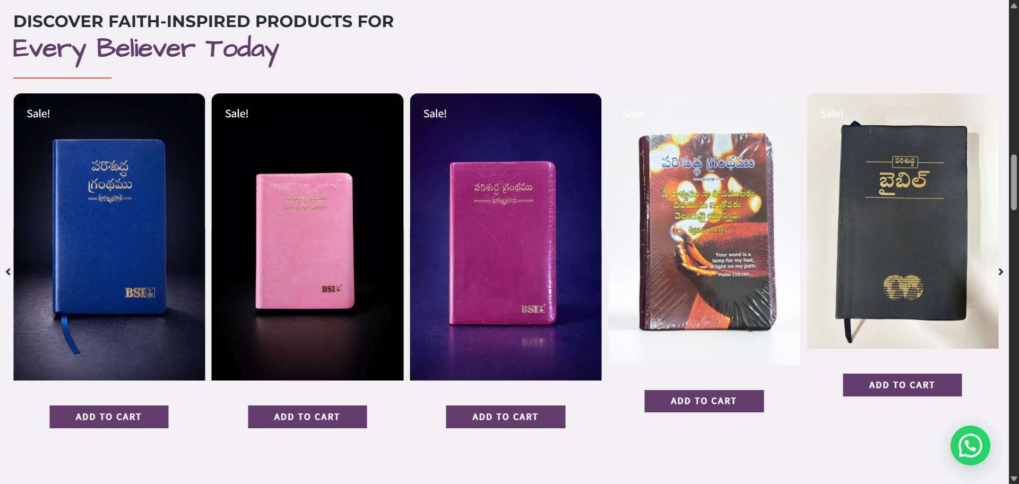
Task: Open the blue Telugu Bible product image
Action: (109, 237)
